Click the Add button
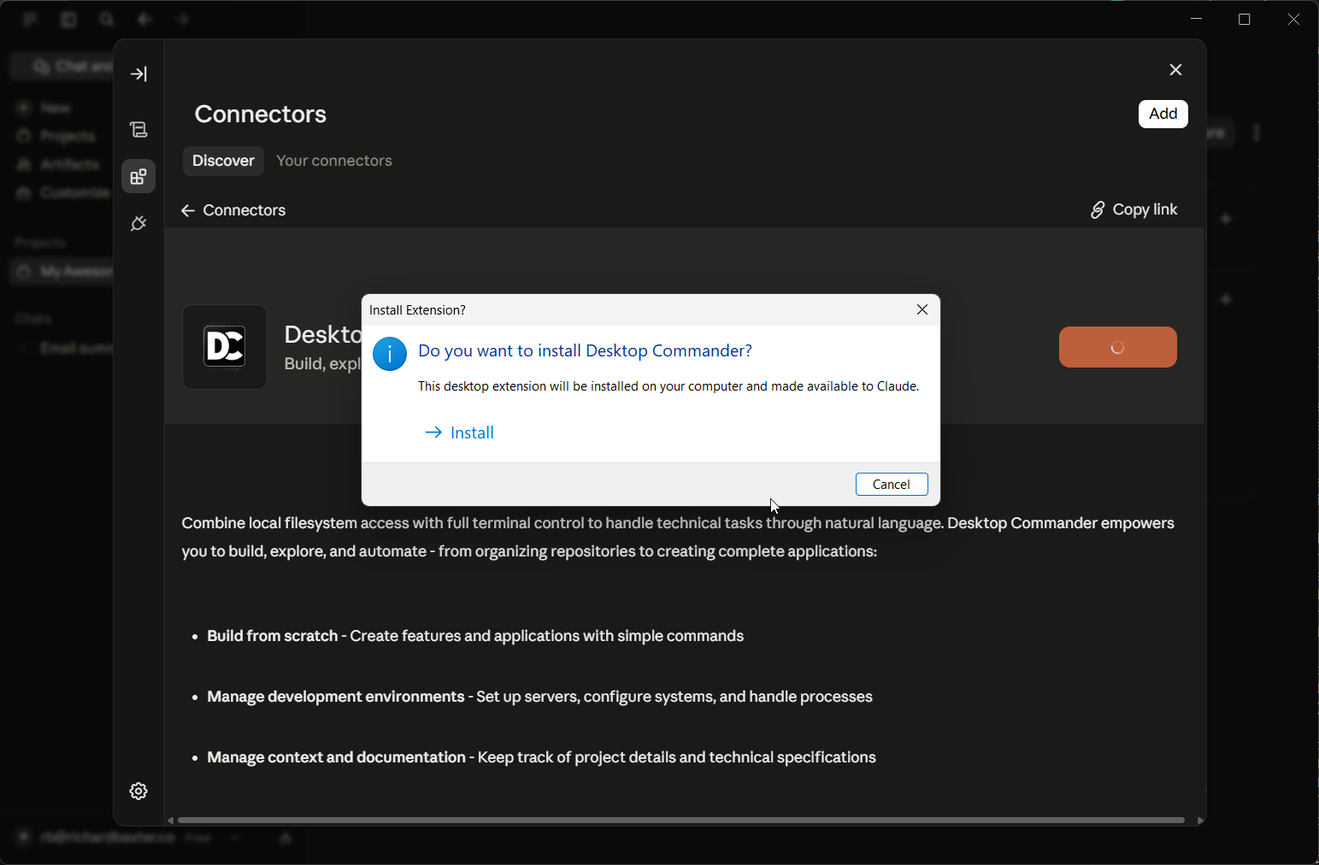Viewport: 1319px width, 865px height. 1163,114
